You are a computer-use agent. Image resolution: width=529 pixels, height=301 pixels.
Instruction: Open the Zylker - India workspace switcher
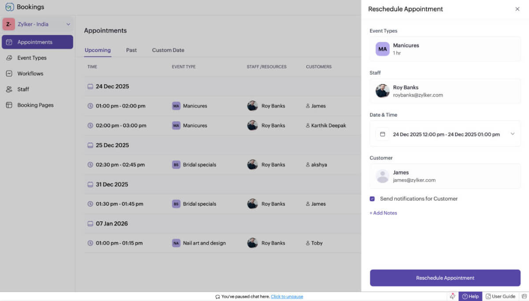37,24
